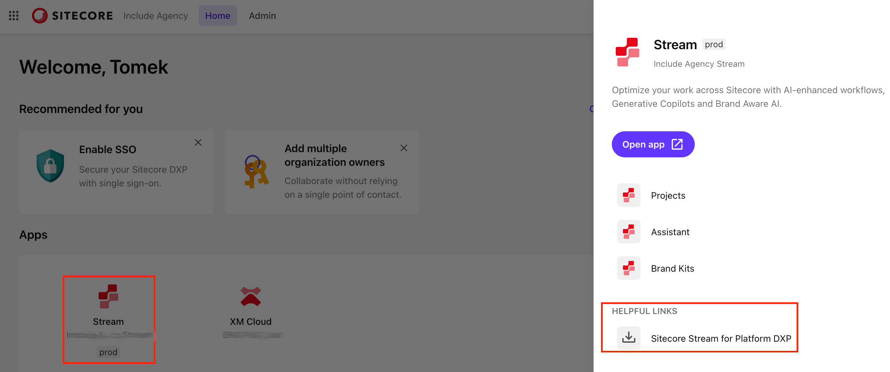Close the Add multiple organization owners card
The image size is (890, 372).
tap(404, 148)
